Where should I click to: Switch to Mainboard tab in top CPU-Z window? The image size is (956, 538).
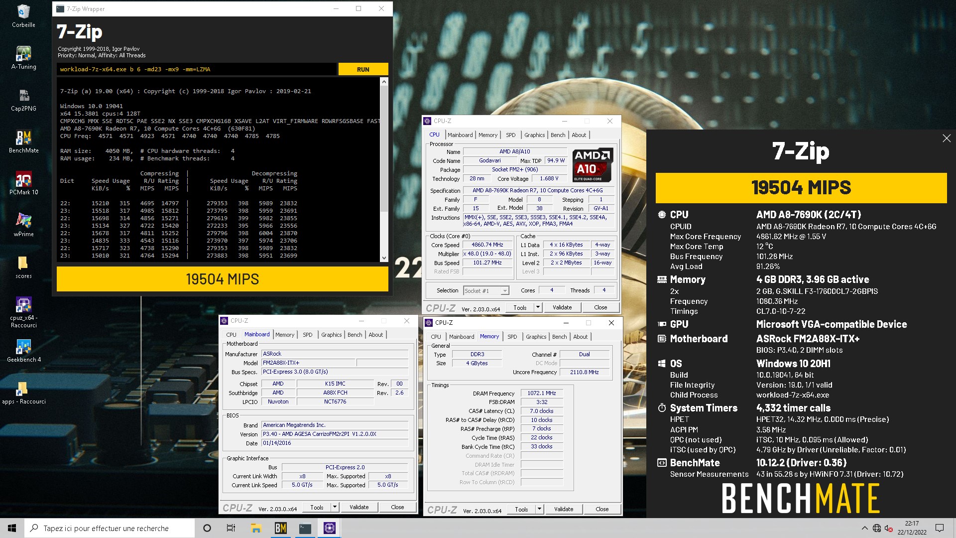[460, 135]
